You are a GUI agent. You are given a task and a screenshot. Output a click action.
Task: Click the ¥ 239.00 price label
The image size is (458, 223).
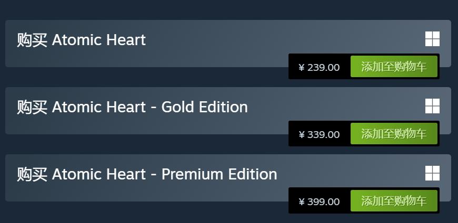point(319,67)
